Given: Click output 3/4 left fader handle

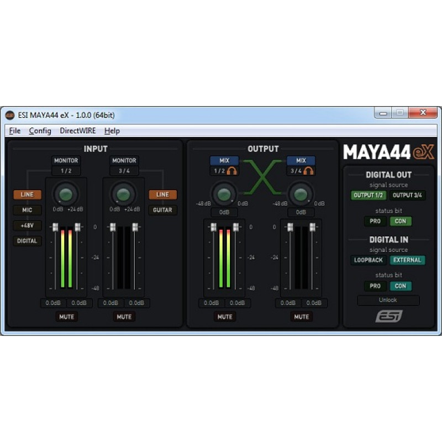Looking at the screenshot, I should 290,227.
